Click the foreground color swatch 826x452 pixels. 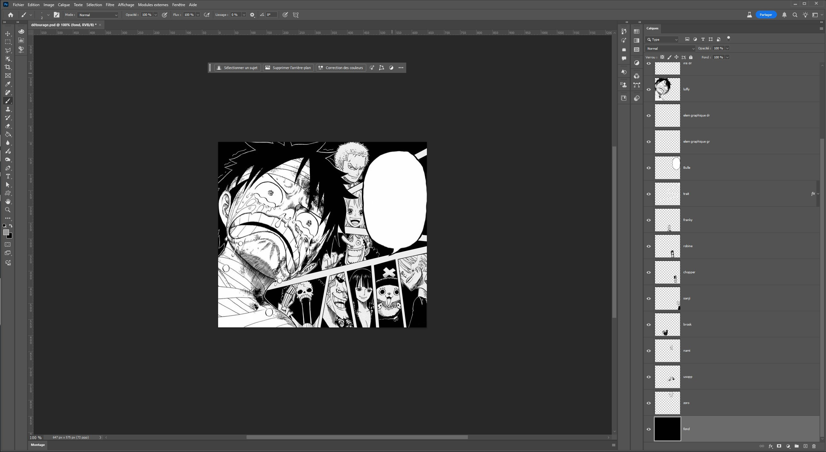pos(6,232)
